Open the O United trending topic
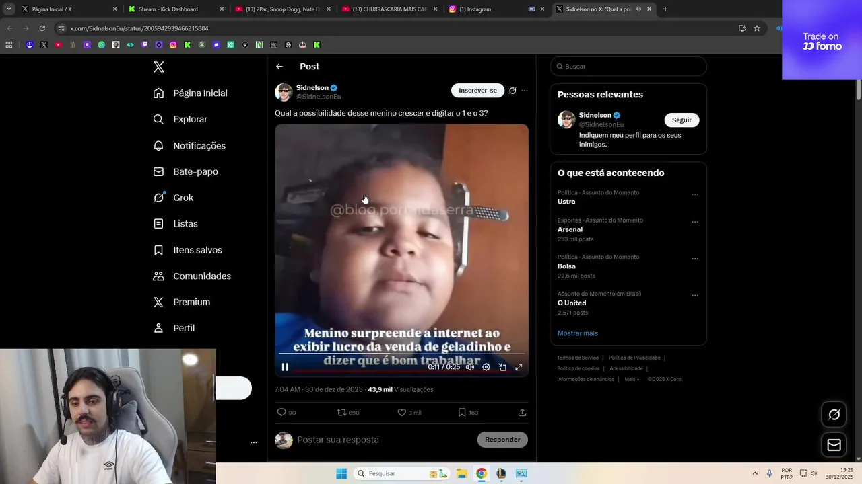 tap(572, 302)
